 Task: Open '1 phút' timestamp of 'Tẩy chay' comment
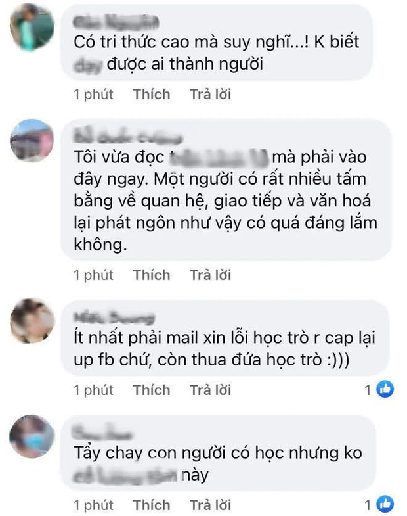pos(93,505)
